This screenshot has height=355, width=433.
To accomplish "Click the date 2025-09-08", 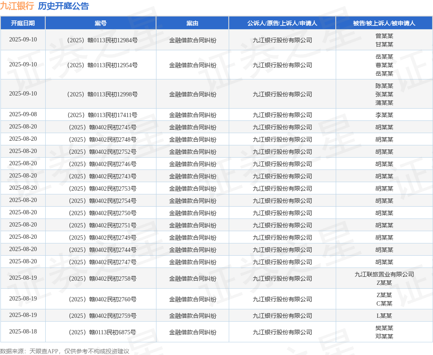I will click(23, 114).
